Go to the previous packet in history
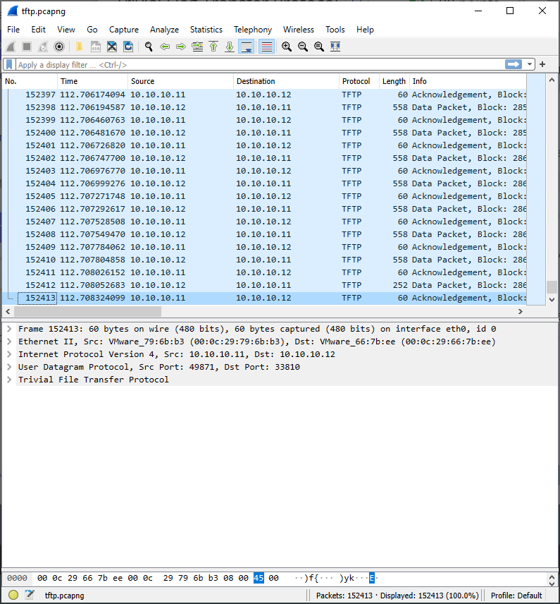This screenshot has height=604, width=560. (165, 47)
